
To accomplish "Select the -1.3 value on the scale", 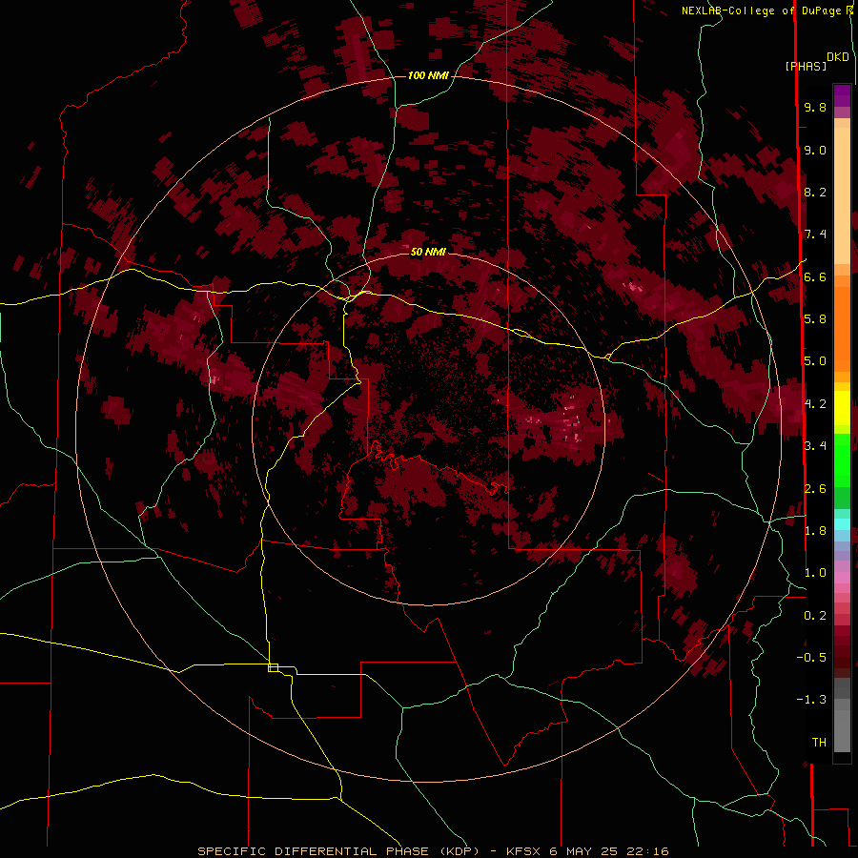I will click(x=811, y=700).
